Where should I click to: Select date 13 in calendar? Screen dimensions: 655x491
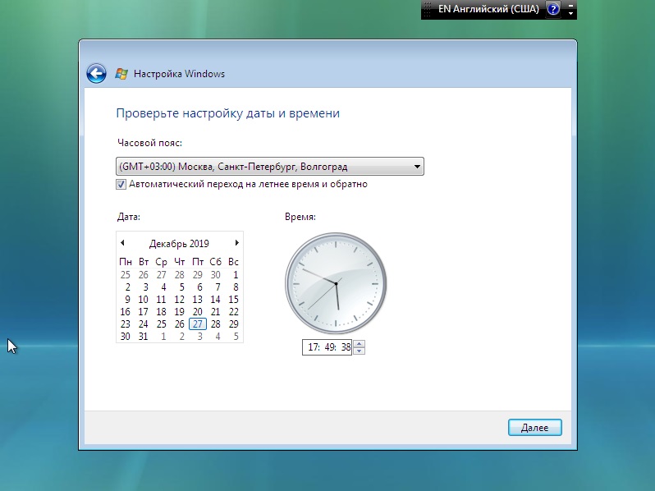tap(198, 299)
